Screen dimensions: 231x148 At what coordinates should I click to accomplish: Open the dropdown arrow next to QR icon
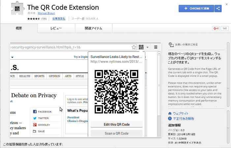(x=148, y=47)
